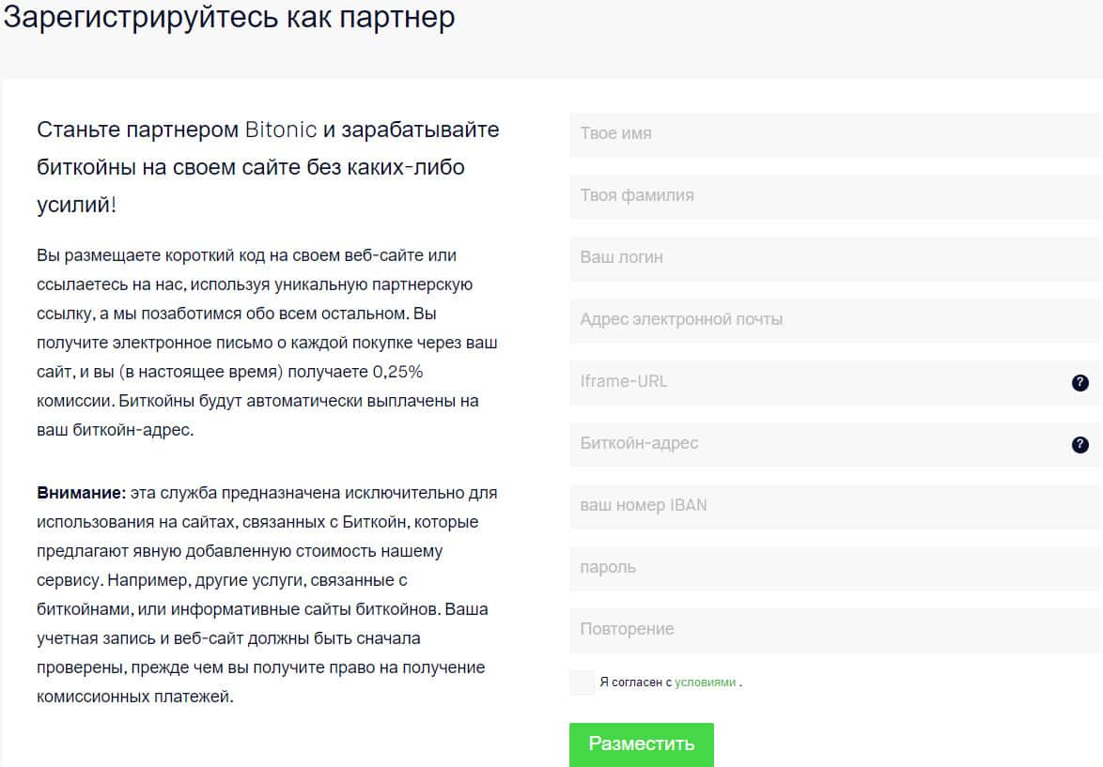The width and height of the screenshot is (1103, 767).
Task: Click the 'усилий!' line of the subheading
Action: 77,205
